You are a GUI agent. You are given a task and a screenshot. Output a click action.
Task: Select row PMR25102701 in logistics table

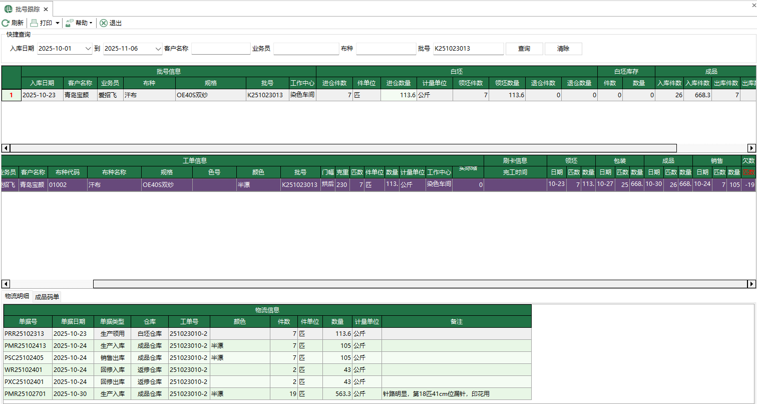pos(25,394)
